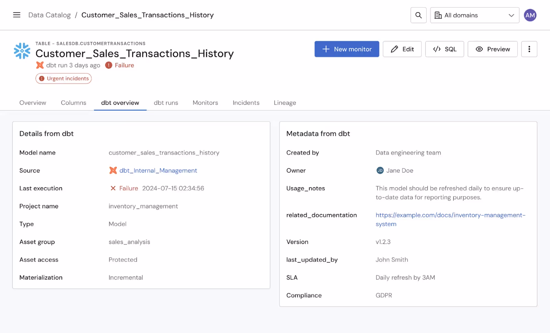
Task: Click the Urgent incidents badge
Action: [64, 78]
